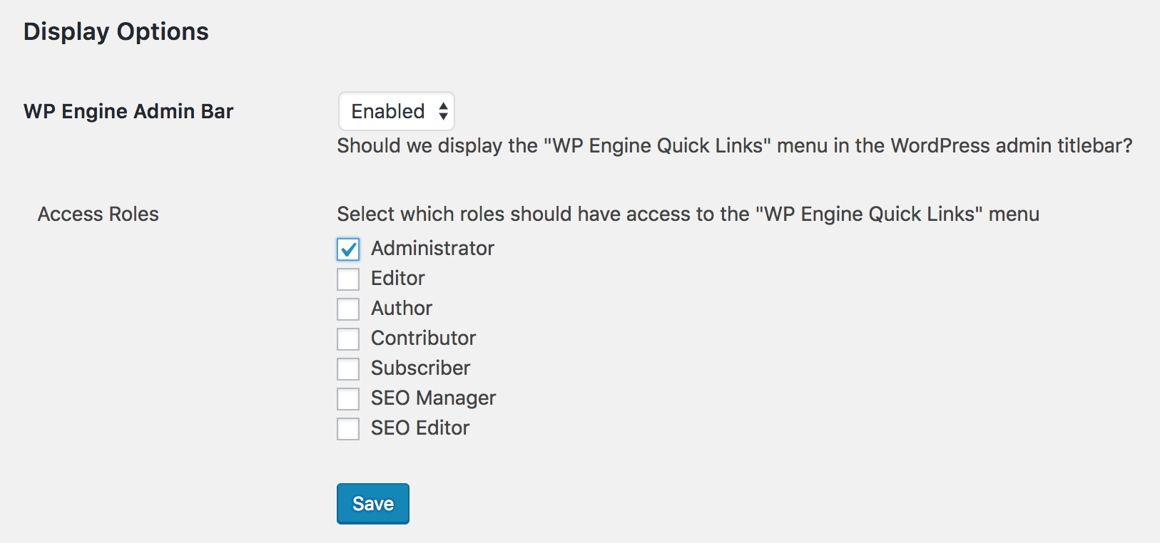The height and width of the screenshot is (543, 1160).
Task: Click the Author label text
Action: [402, 308]
